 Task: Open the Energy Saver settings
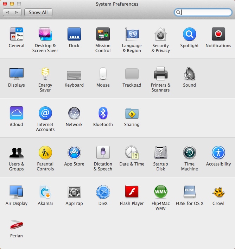click(x=45, y=74)
